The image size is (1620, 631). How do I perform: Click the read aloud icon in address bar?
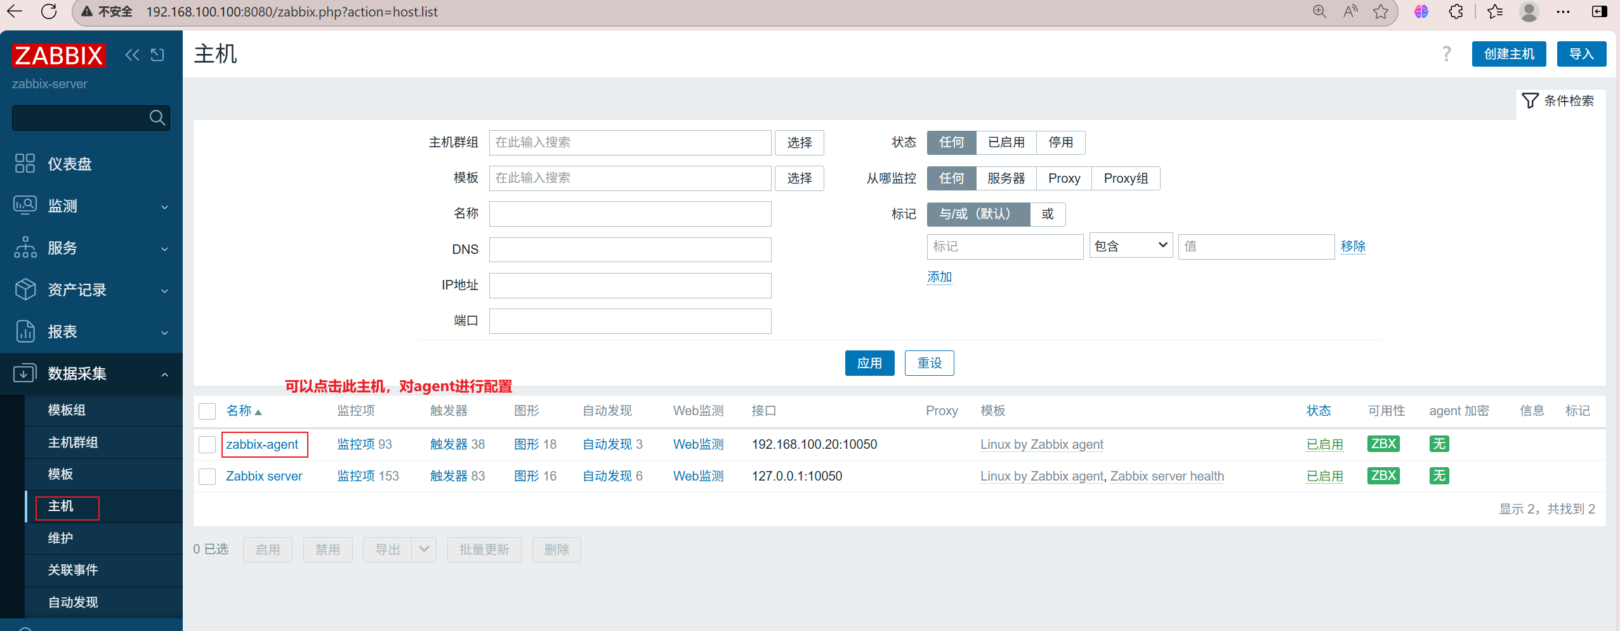click(1350, 11)
